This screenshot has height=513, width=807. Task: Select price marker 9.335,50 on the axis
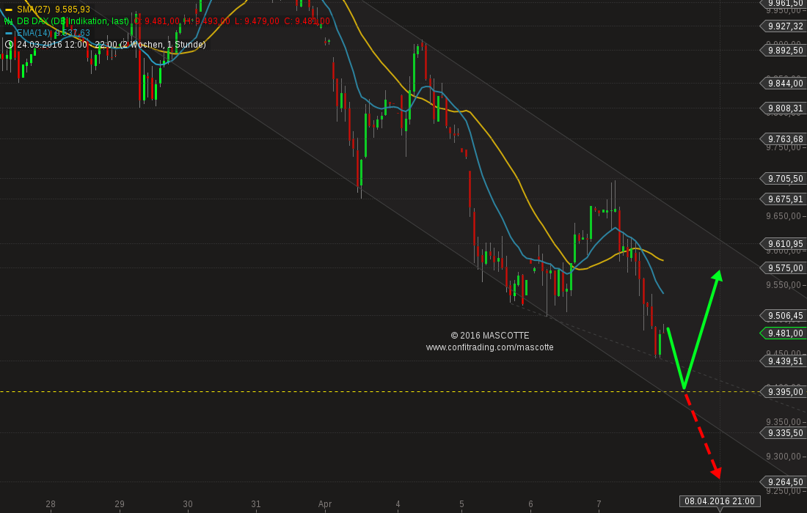pos(784,433)
